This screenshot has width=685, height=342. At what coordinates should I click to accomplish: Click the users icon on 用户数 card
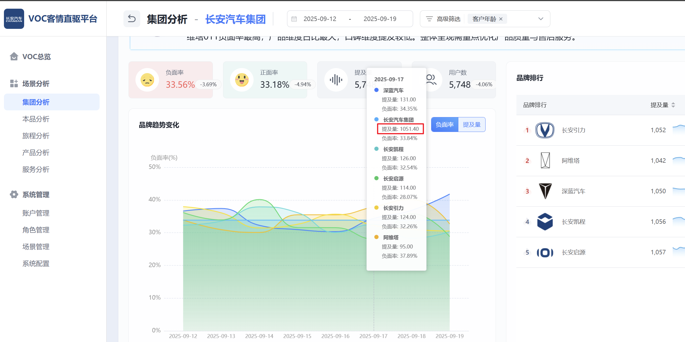tap(431, 80)
